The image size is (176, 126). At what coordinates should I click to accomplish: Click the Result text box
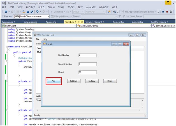pyautogui.click(x=88, y=72)
